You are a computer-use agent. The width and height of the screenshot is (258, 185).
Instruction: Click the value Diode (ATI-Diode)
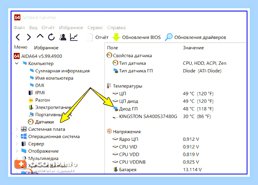coord(202,71)
